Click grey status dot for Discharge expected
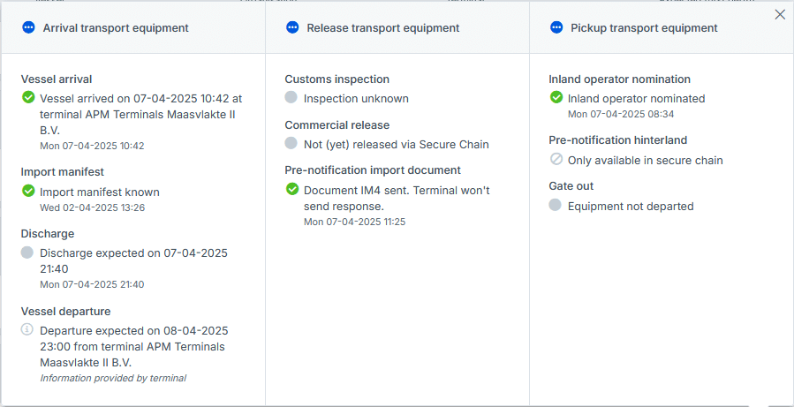The image size is (794, 407). [x=28, y=252]
